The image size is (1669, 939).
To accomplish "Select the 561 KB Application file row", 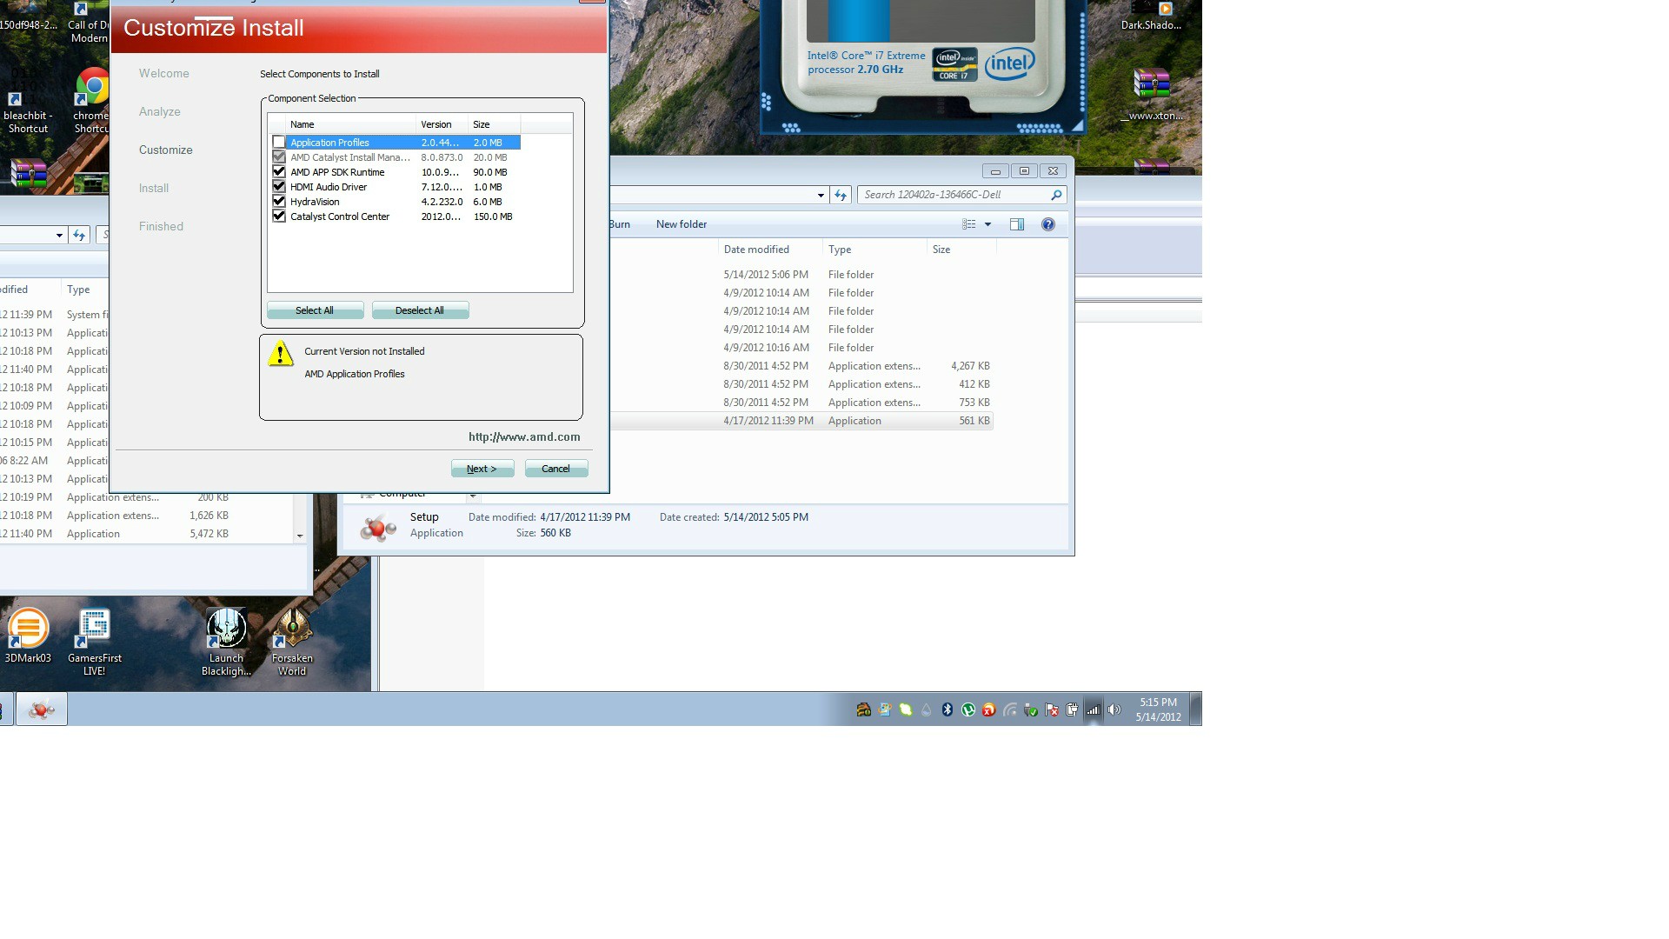I will [x=801, y=421].
